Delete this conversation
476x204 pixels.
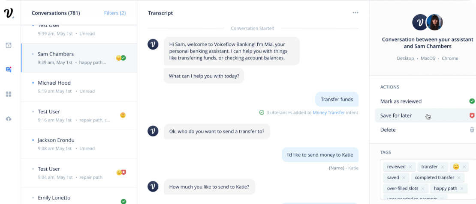[x=388, y=130]
